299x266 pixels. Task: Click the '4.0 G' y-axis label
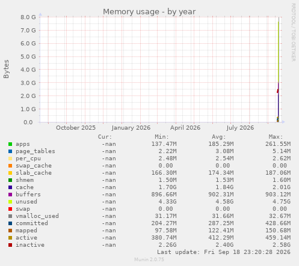[x=28, y=70]
